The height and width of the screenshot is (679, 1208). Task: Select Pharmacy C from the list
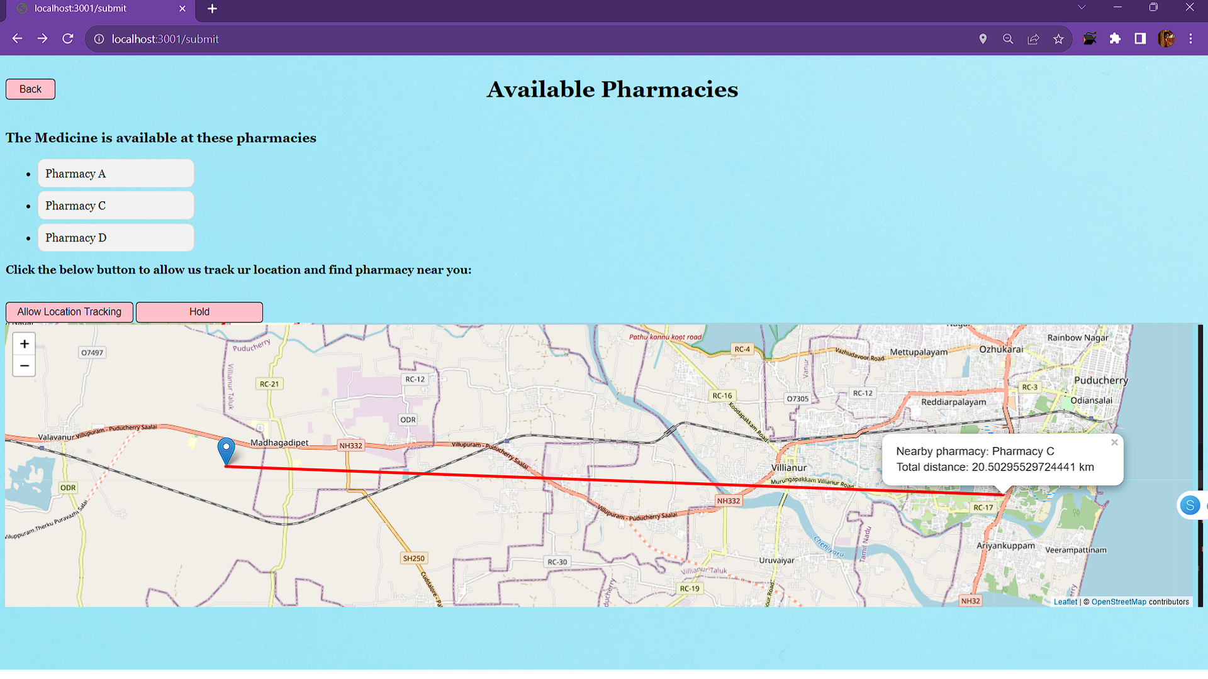[x=116, y=206]
